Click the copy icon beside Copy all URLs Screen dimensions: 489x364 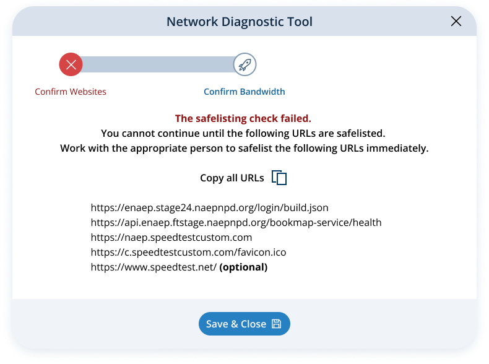click(279, 178)
